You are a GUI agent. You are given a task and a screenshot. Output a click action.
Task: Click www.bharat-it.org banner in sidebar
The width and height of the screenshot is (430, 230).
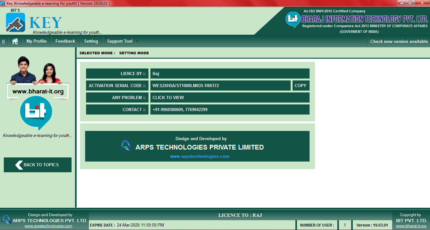(38, 92)
